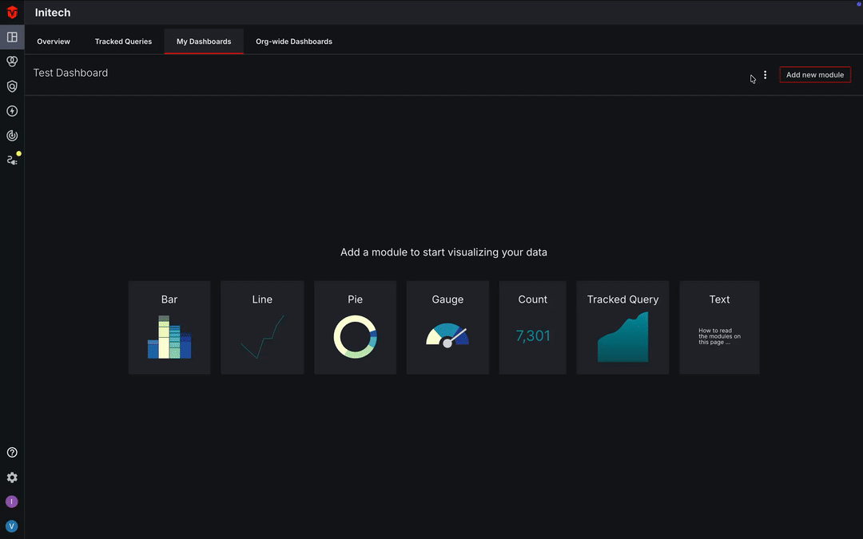Click the Add new module button
The width and height of the screenshot is (863, 539).
(814, 74)
